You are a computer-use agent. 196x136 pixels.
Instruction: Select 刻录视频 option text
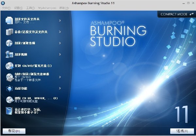click(21, 54)
